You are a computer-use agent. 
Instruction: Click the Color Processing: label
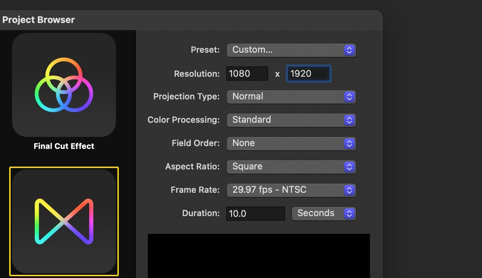(x=184, y=120)
